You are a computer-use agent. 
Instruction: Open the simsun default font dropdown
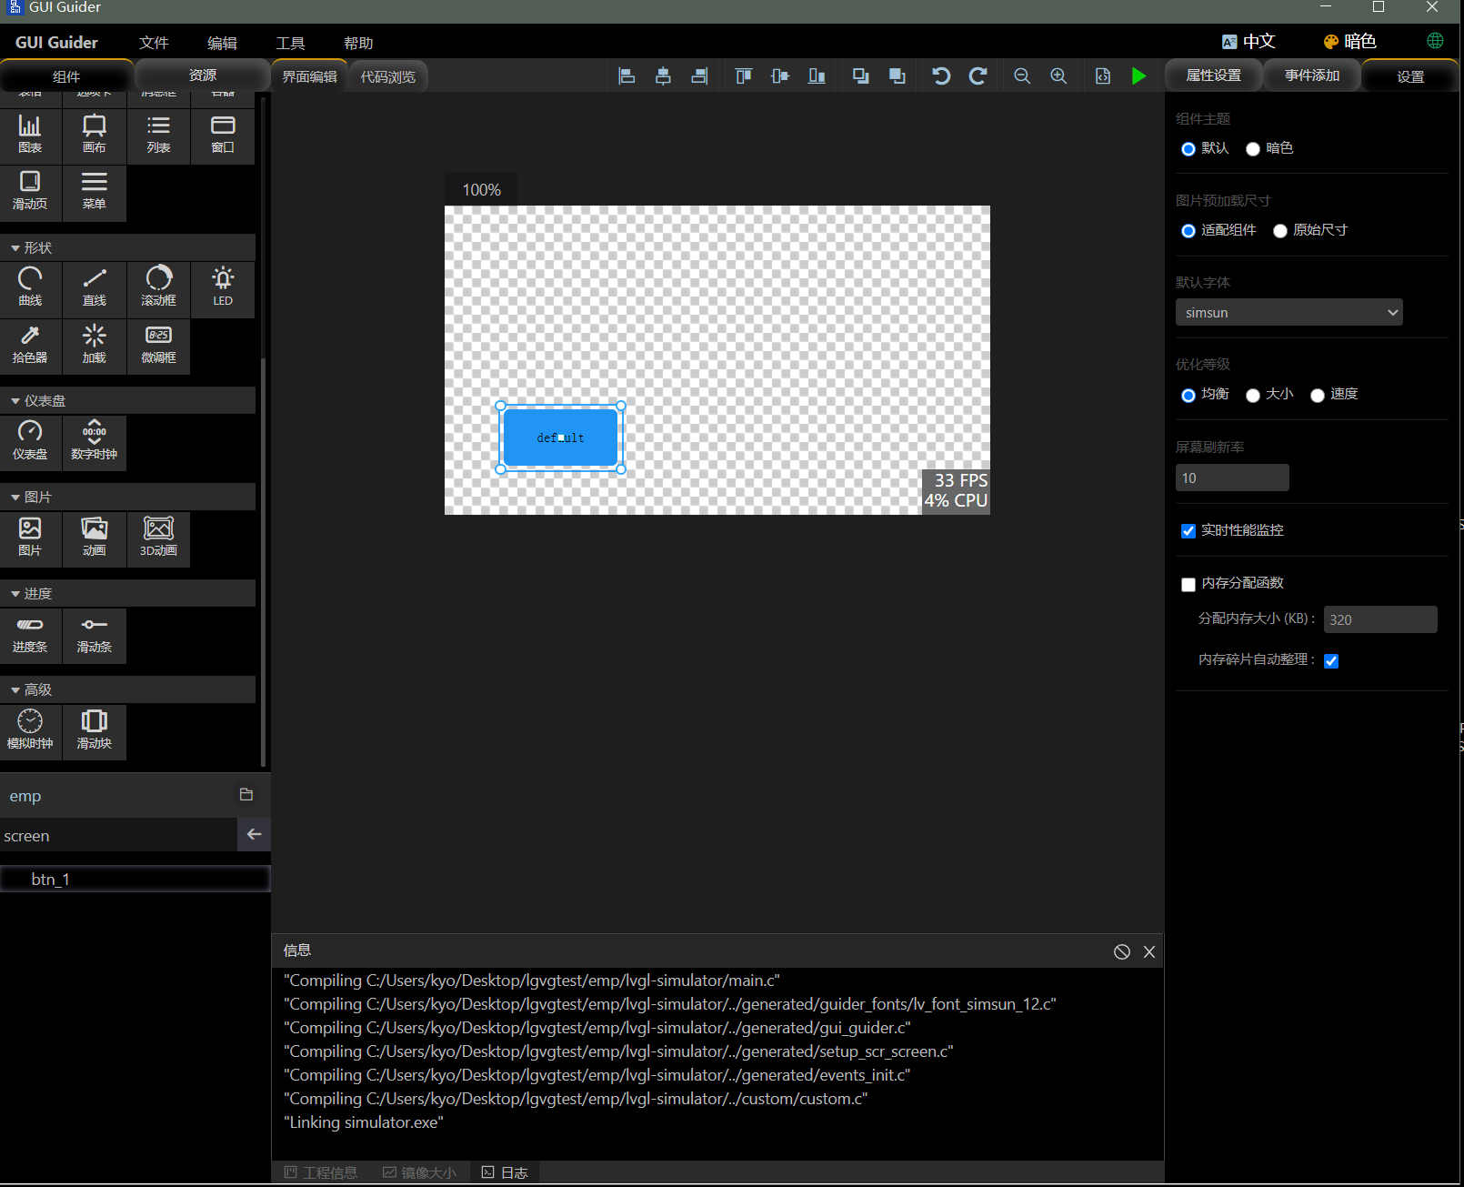1289,312
